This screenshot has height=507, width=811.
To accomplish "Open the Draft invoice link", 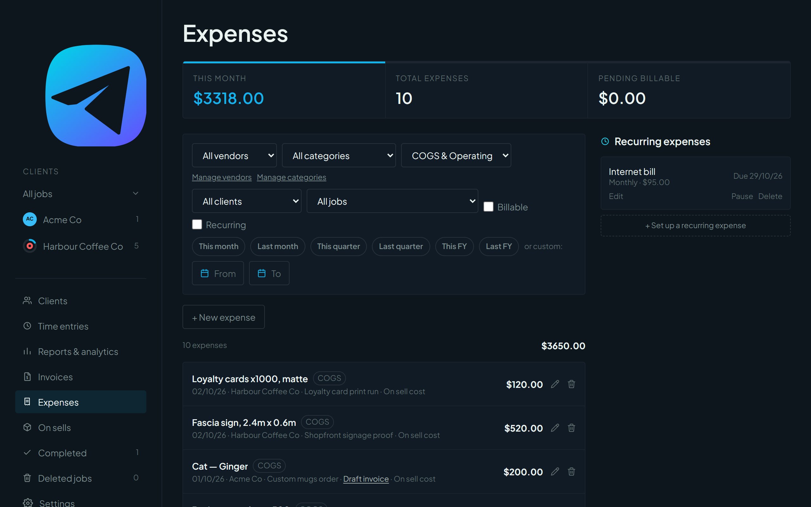I will click(x=366, y=479).
